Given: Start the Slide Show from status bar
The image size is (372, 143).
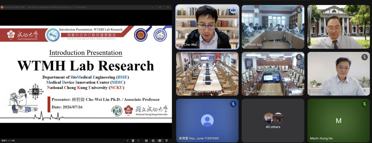Looking at the screenshot, I should [x=166, y=140].
